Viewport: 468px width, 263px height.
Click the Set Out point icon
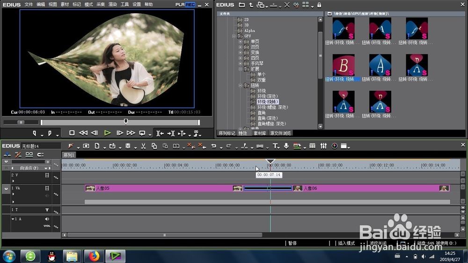(50, 133)
